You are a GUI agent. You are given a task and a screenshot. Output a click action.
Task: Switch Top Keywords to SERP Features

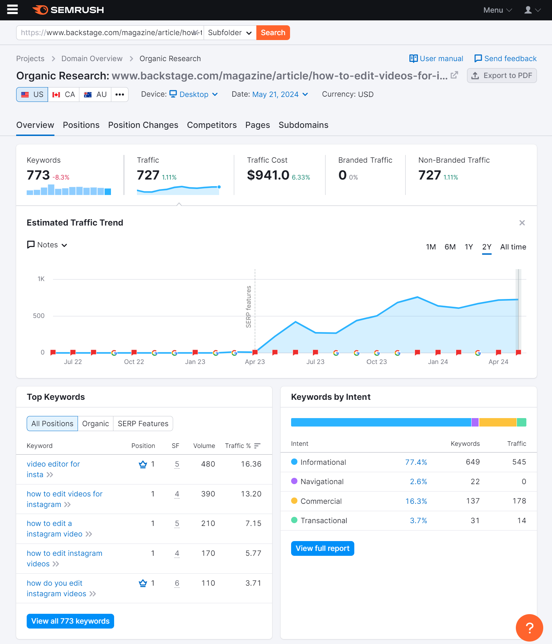pos(143,424)
